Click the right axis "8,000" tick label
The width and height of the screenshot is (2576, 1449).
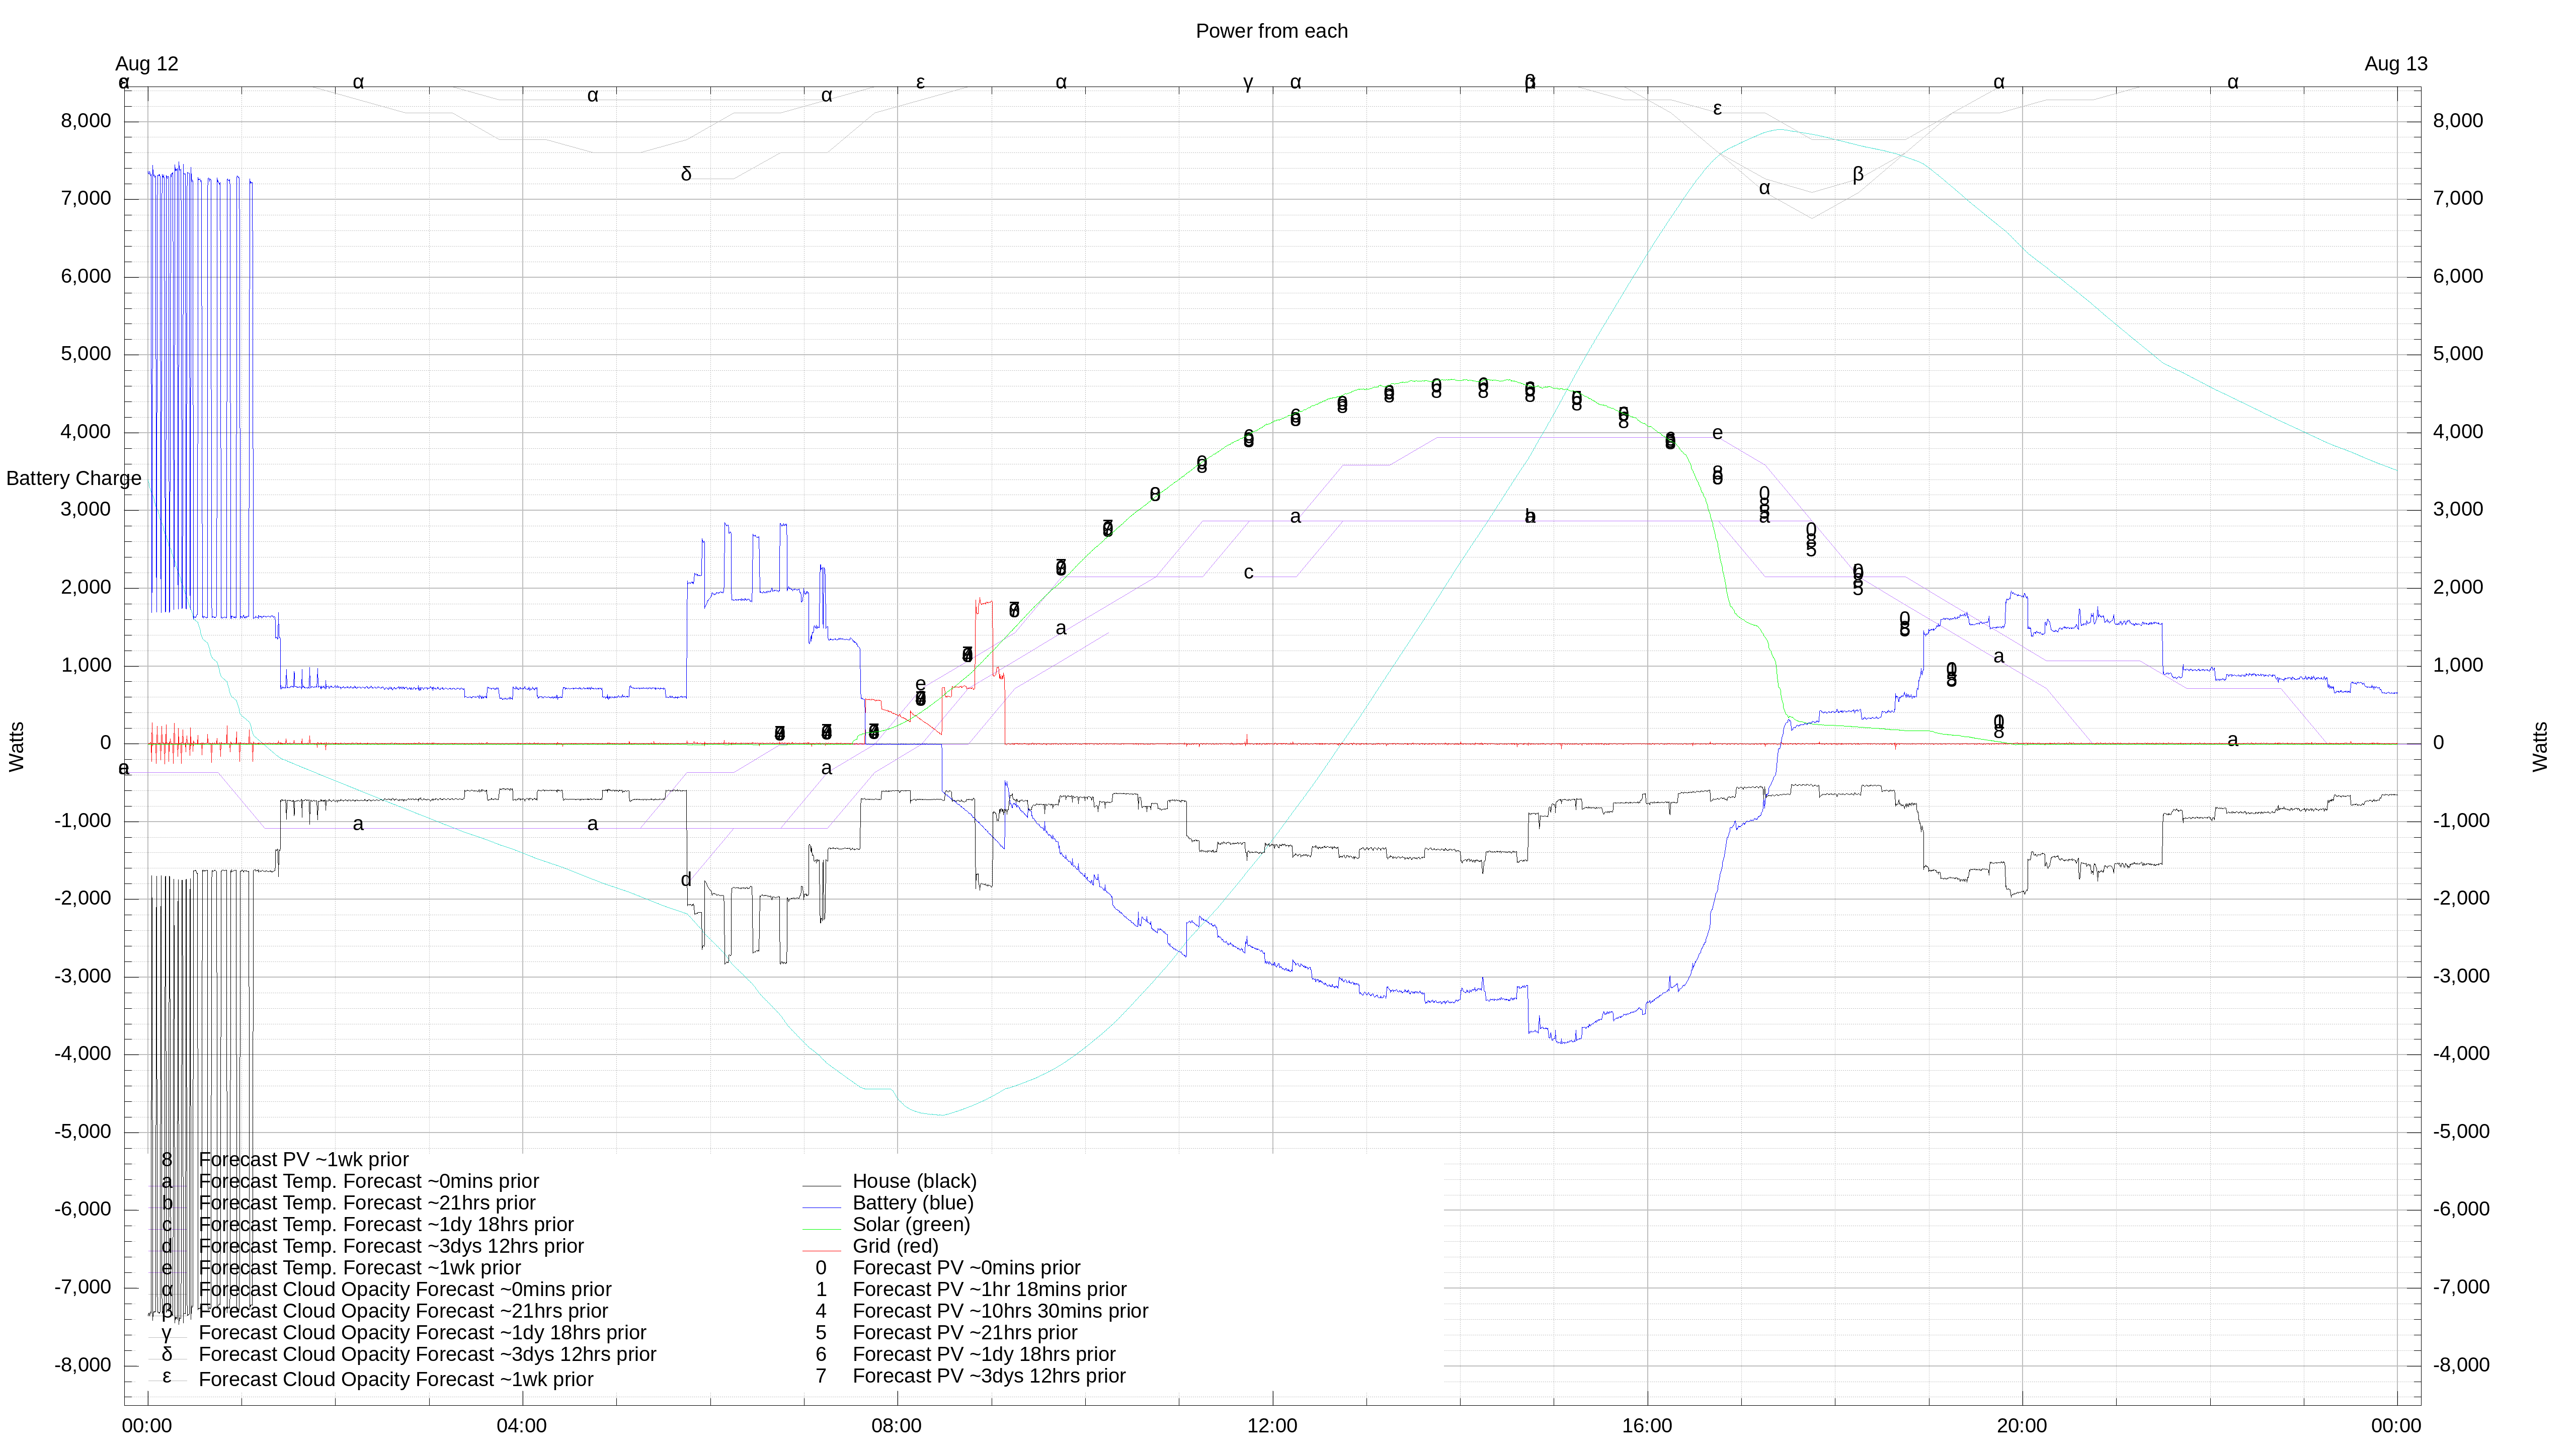coord(2458,121)
